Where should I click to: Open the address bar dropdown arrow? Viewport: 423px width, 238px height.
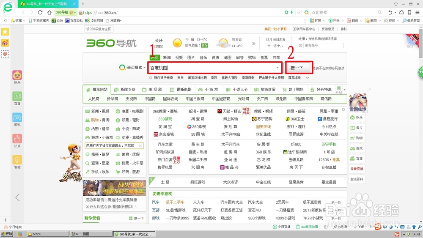(x=299, y=12)
